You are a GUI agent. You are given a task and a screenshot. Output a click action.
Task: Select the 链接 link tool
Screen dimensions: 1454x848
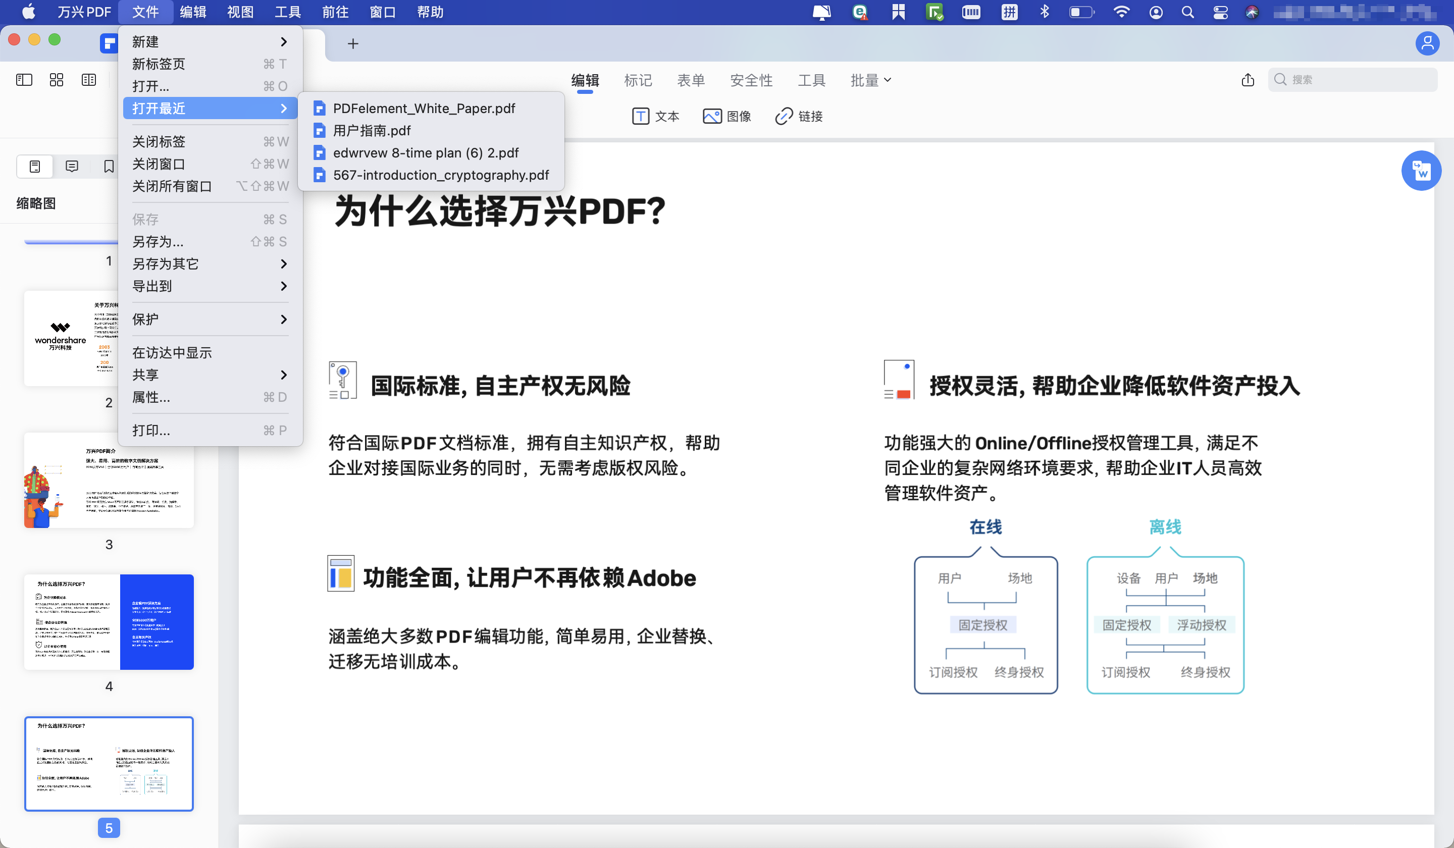(x=799, y=116)
